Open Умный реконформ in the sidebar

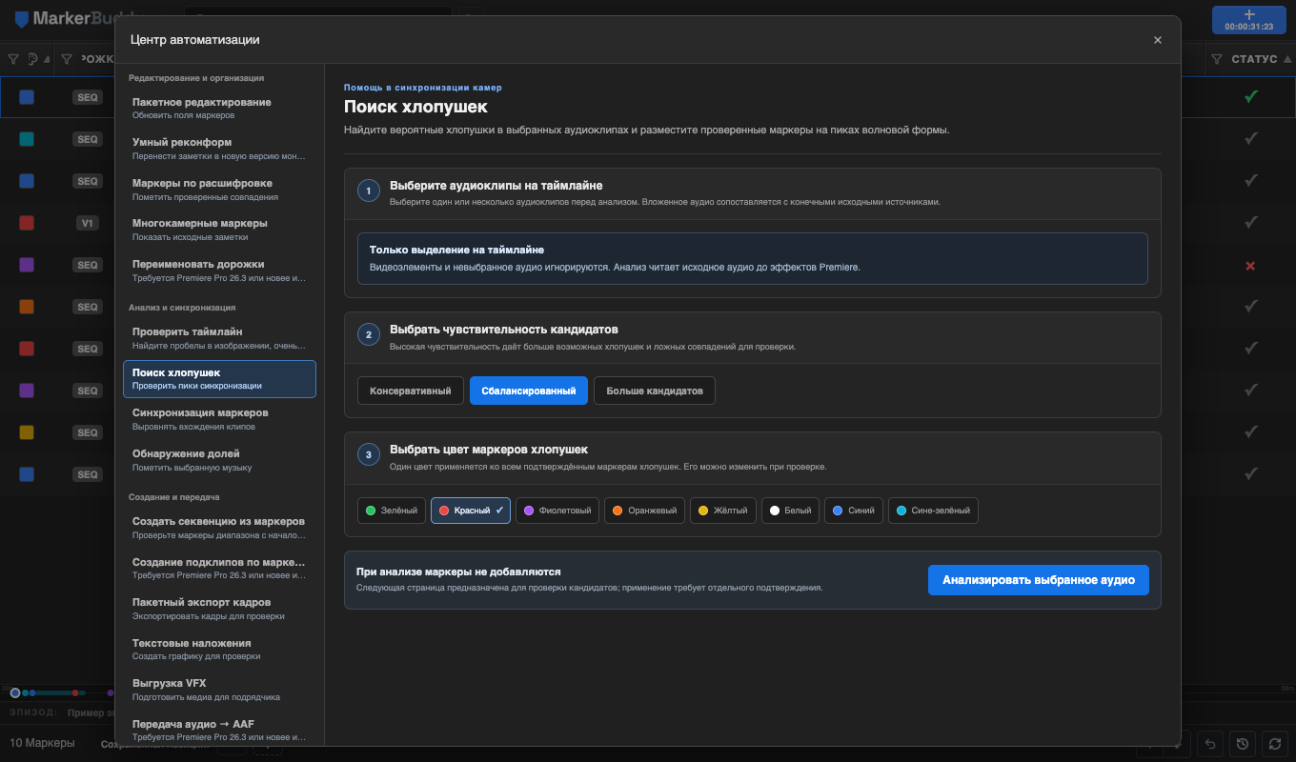(x=219, y=148)
